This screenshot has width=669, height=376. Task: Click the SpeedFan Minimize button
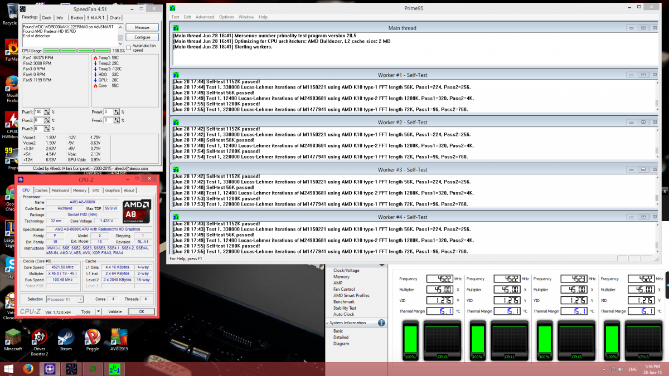coord(142,27)
